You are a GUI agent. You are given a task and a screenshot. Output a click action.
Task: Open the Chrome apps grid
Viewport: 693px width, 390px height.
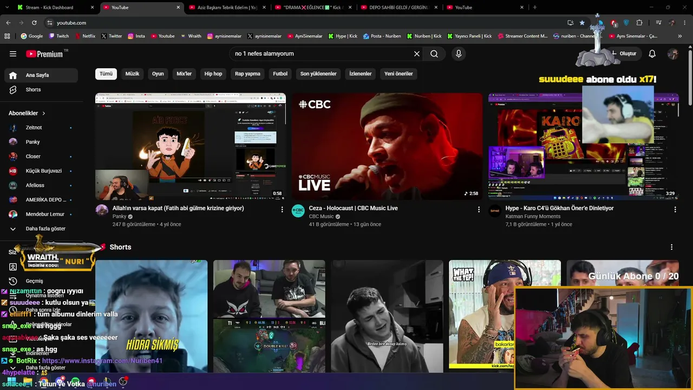[7, 36]
